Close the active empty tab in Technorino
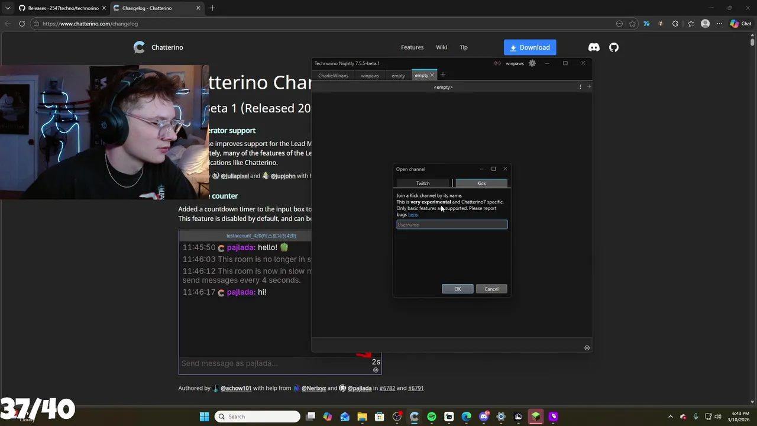This screenshot has width=757, height=426. pos(432,75)
